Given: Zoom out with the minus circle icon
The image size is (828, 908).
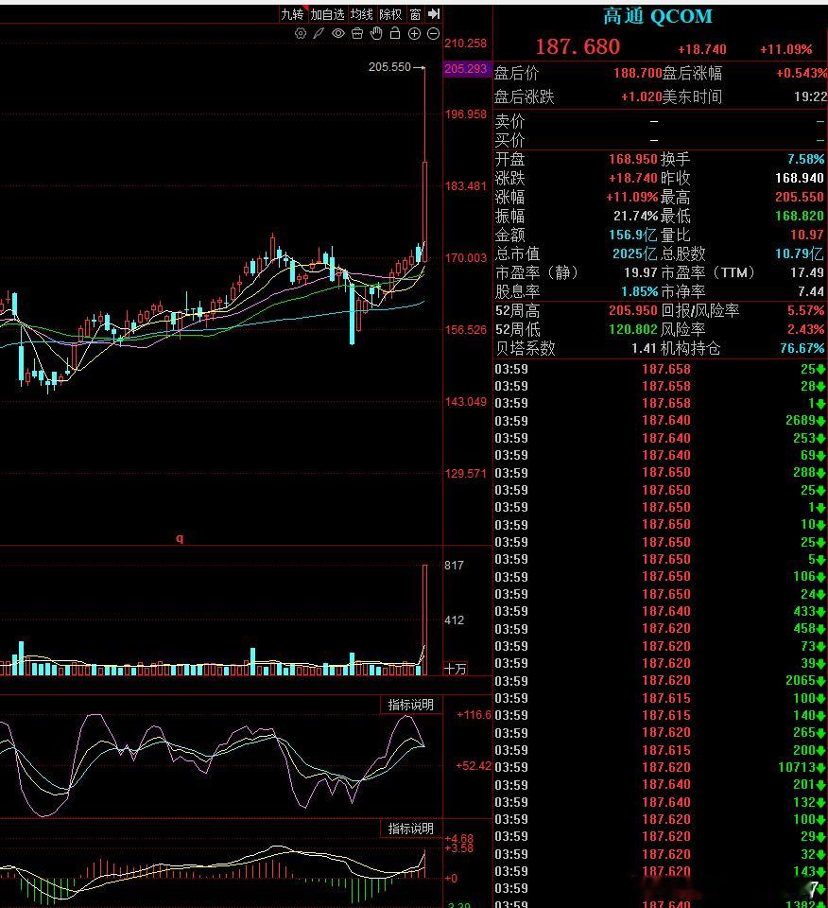Looking at the screenshot, I should [x=433, y=34].
